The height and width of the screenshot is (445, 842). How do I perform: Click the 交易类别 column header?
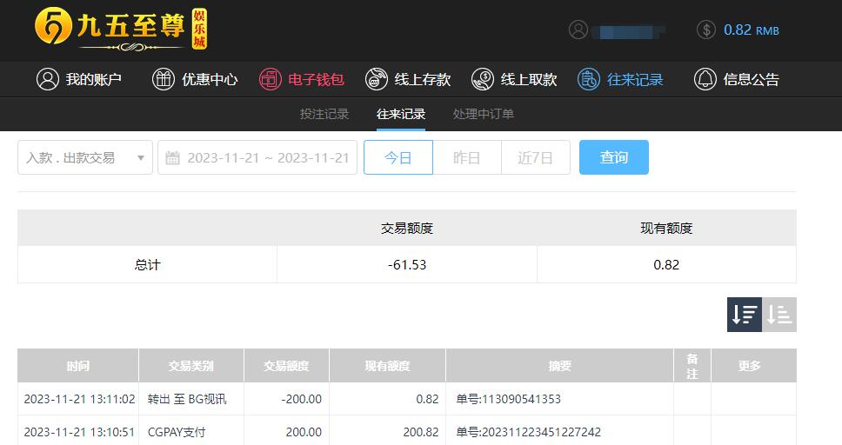(x=191, y=366)
